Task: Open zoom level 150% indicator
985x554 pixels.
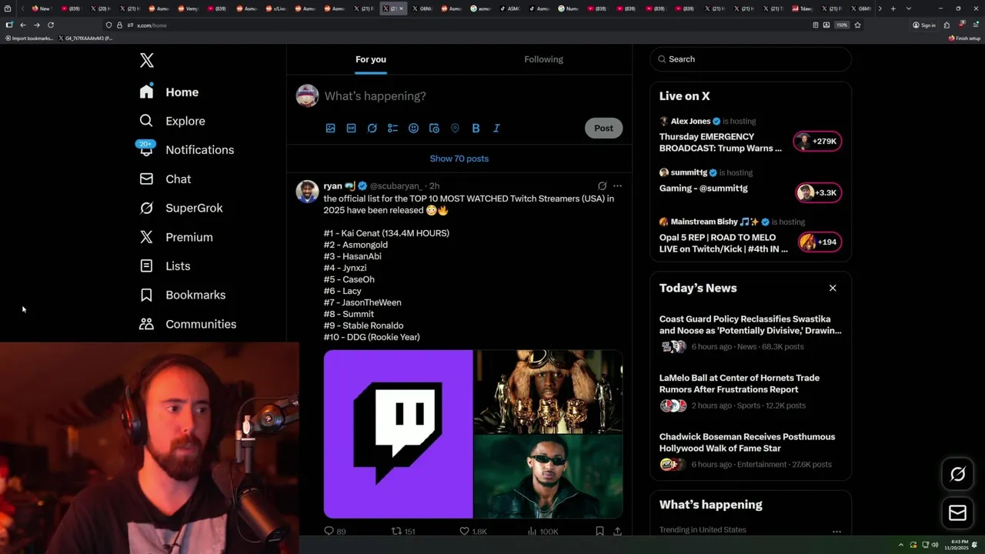Action: [x=842, y=25]
